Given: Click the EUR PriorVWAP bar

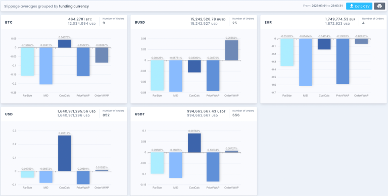Looking at the screenshot, I should click(343, 61).
